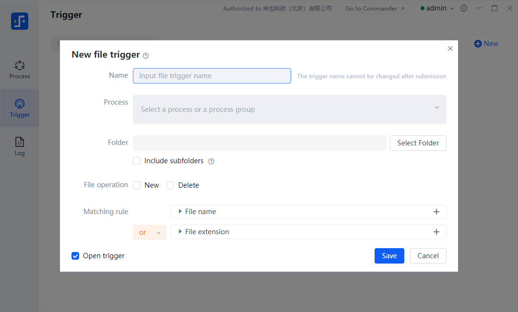Click the blue app logo icon
Viewport: 518px width, 312px height.
tap(20, 21)
